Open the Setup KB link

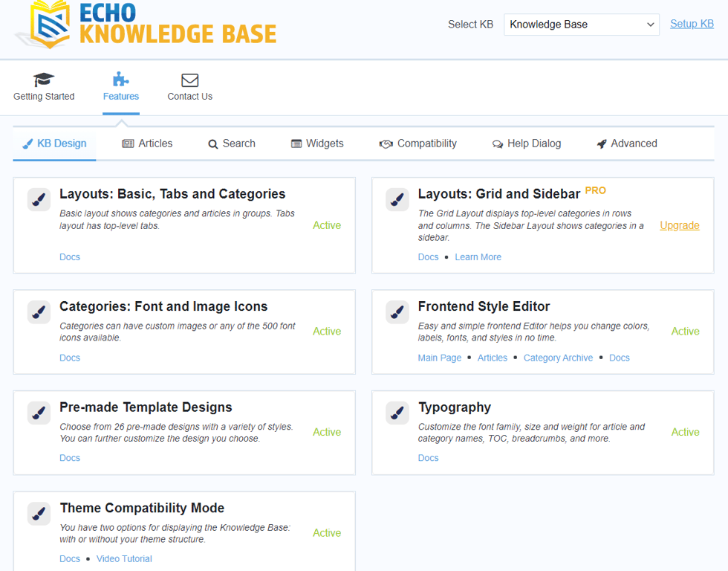pos(692,23)
